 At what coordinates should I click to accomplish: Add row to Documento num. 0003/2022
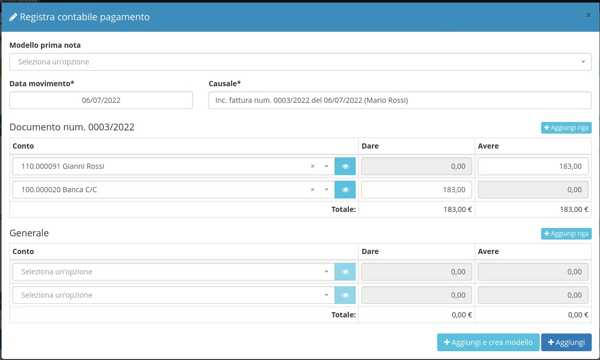(566, 128)
